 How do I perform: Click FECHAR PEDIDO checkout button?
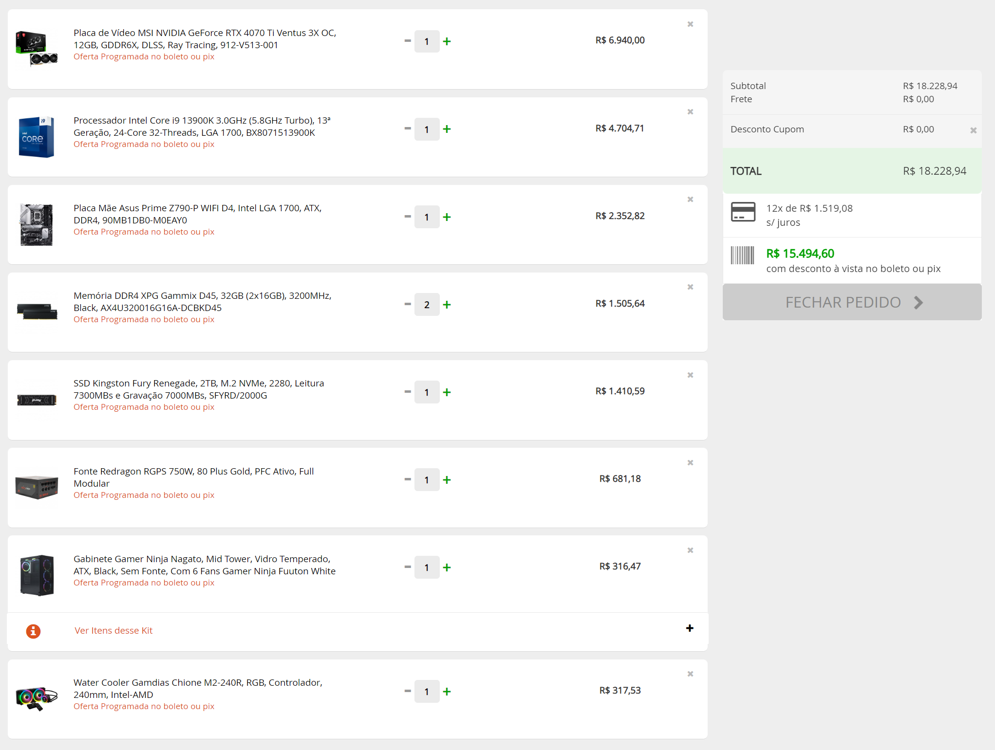pos(852,302)
